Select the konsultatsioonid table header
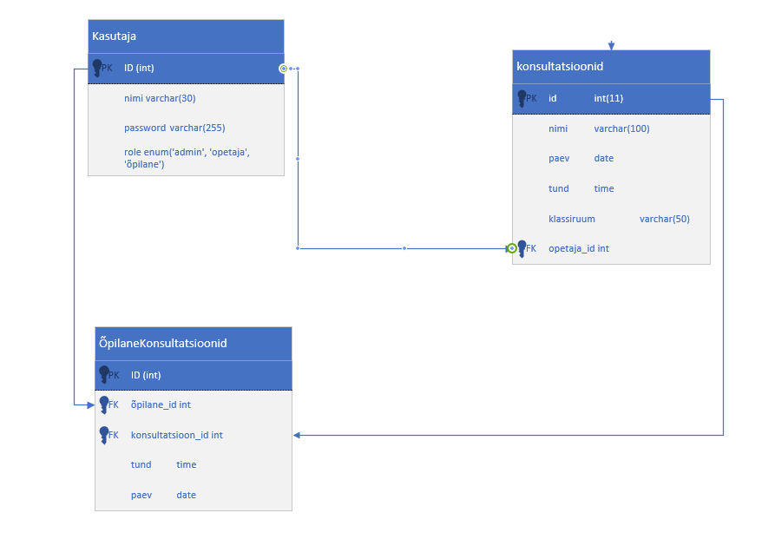The width and height of the screenshot is (775, 559). pos(611,67)
